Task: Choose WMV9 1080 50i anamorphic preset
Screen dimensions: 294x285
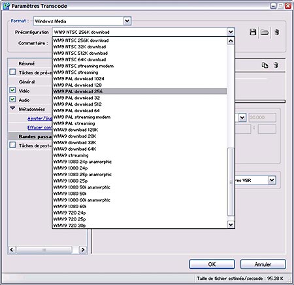Action: 140,187
